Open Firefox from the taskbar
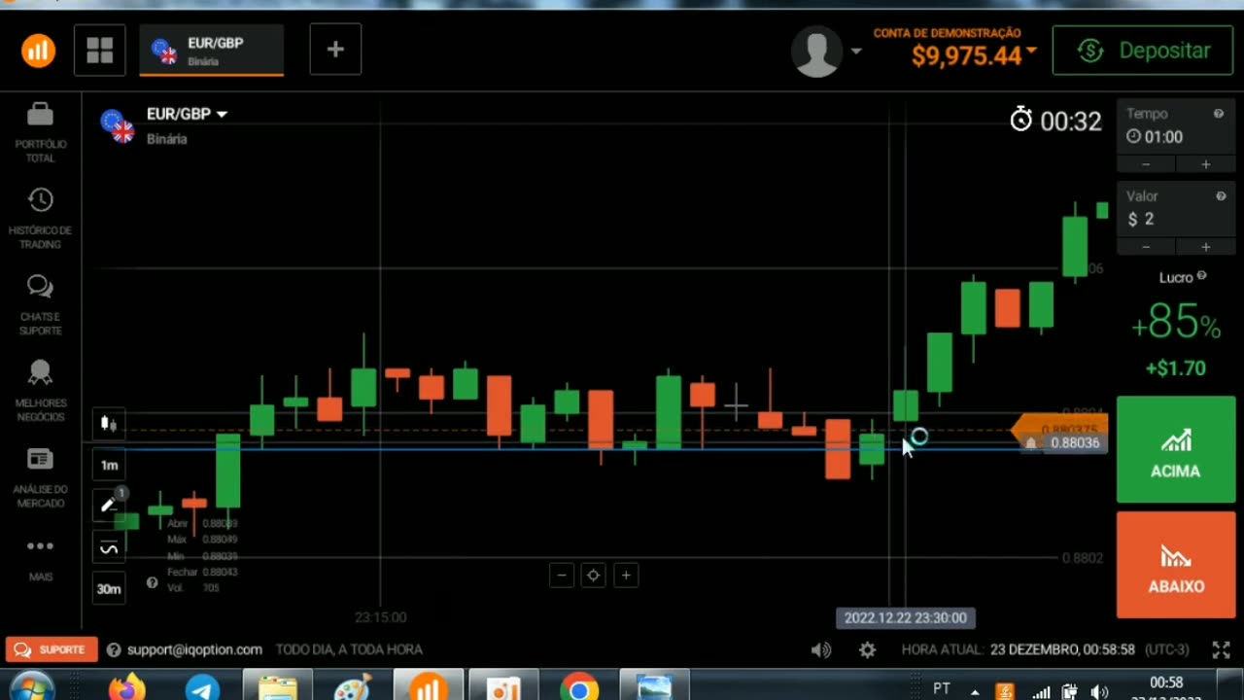 126,689
